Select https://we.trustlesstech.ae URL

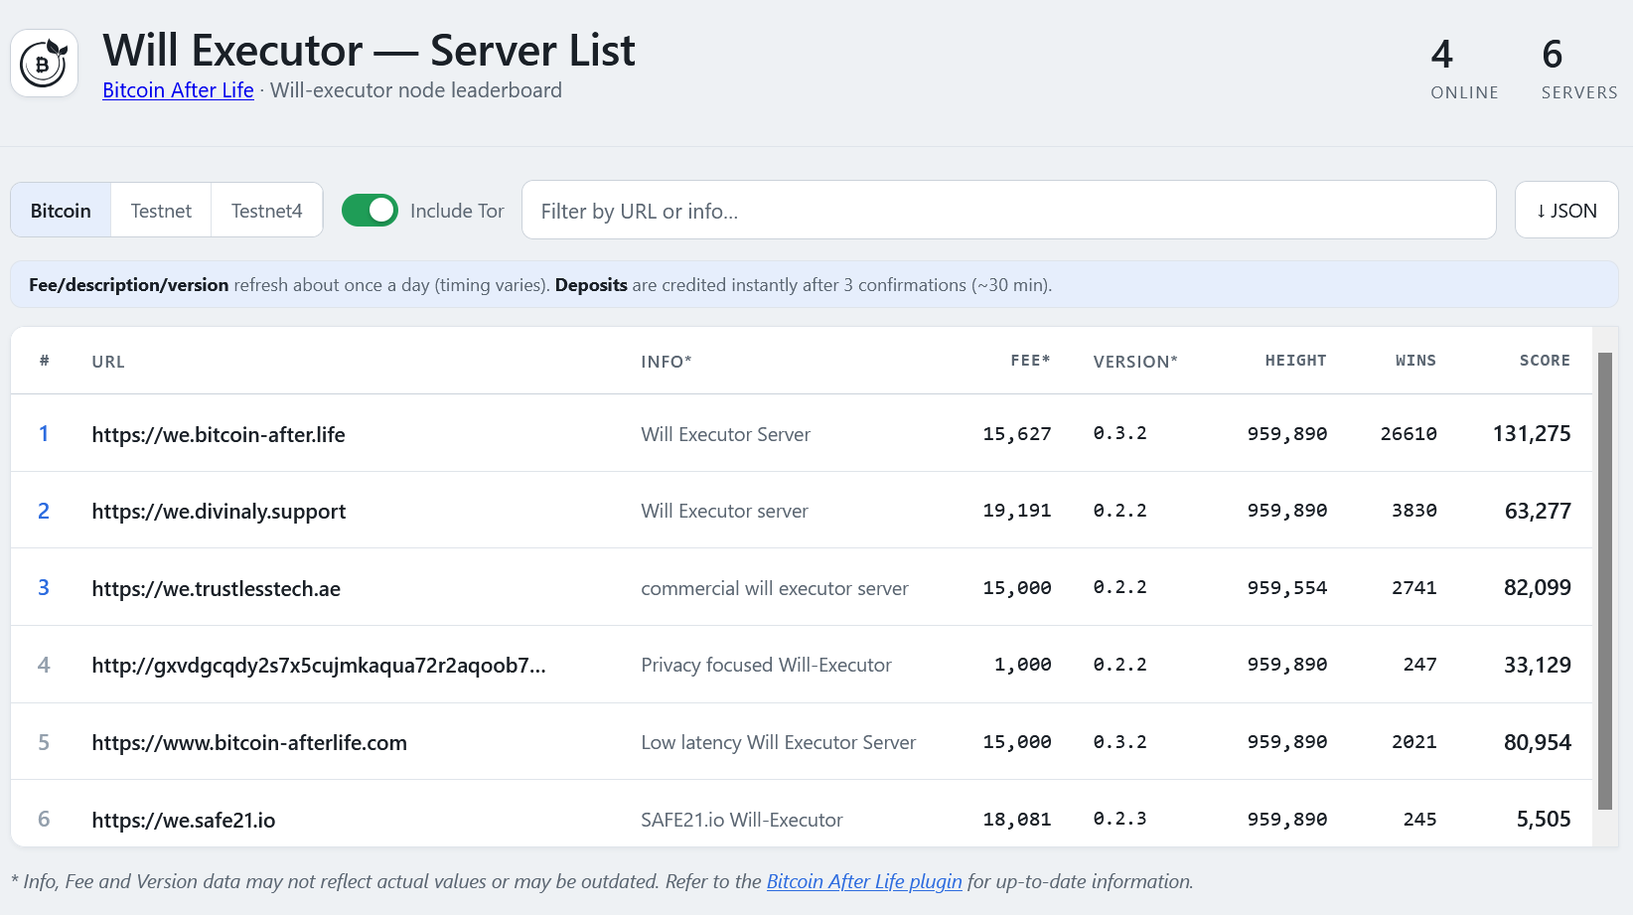coord(216,589)
